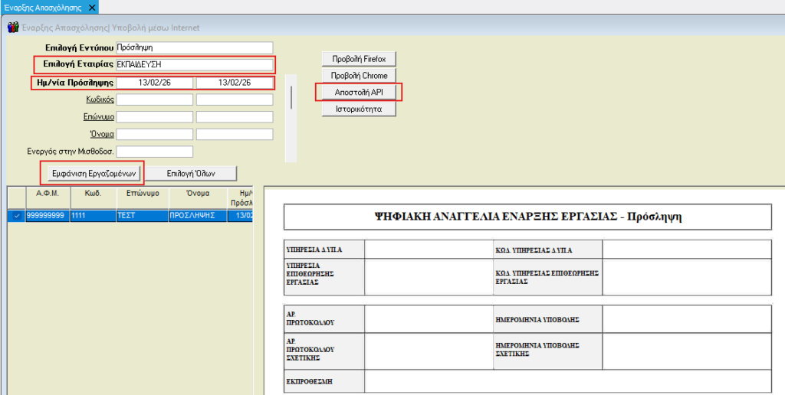Click the Επιλογή Όλων button

[191, 172]
